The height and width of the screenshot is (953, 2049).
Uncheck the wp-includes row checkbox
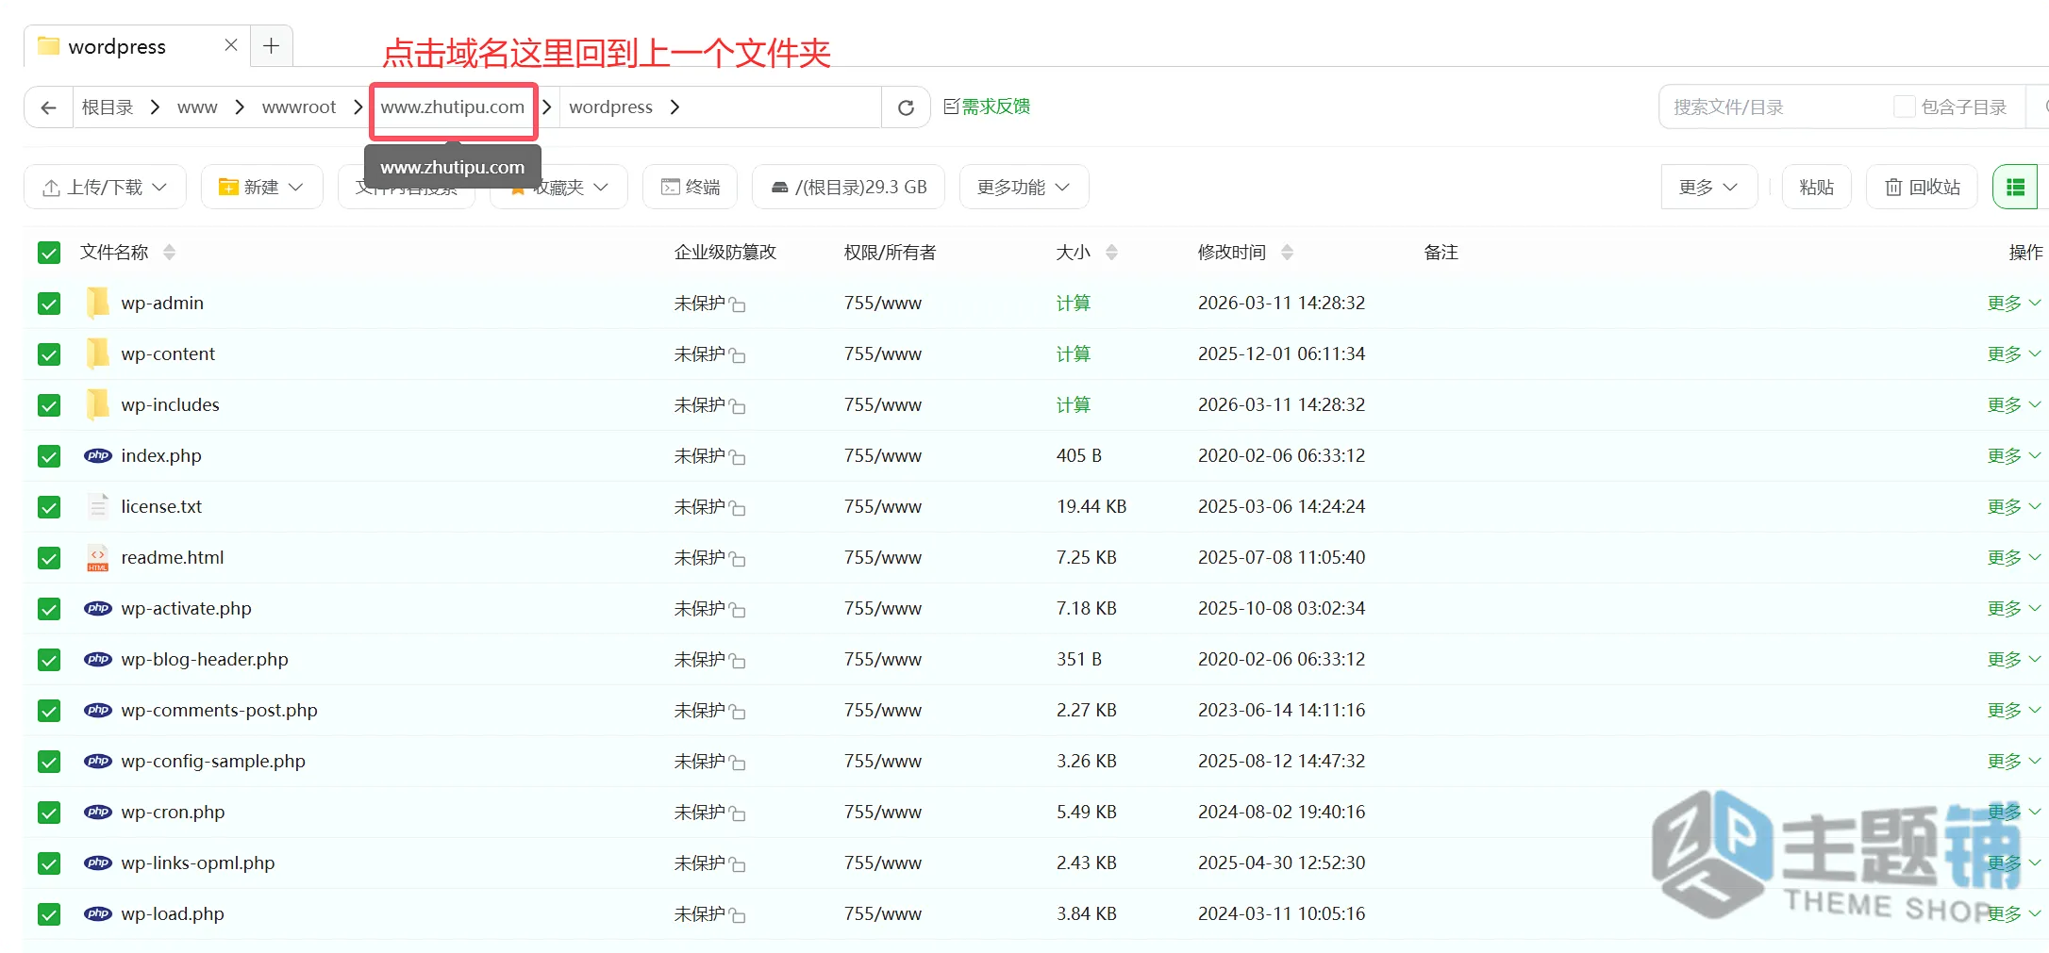[49, 405]
